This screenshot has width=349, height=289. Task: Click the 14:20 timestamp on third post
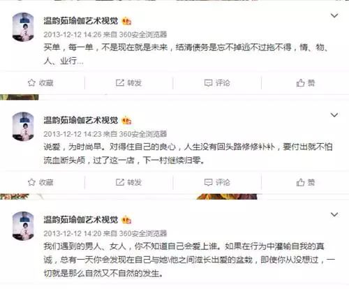point(73,233)
